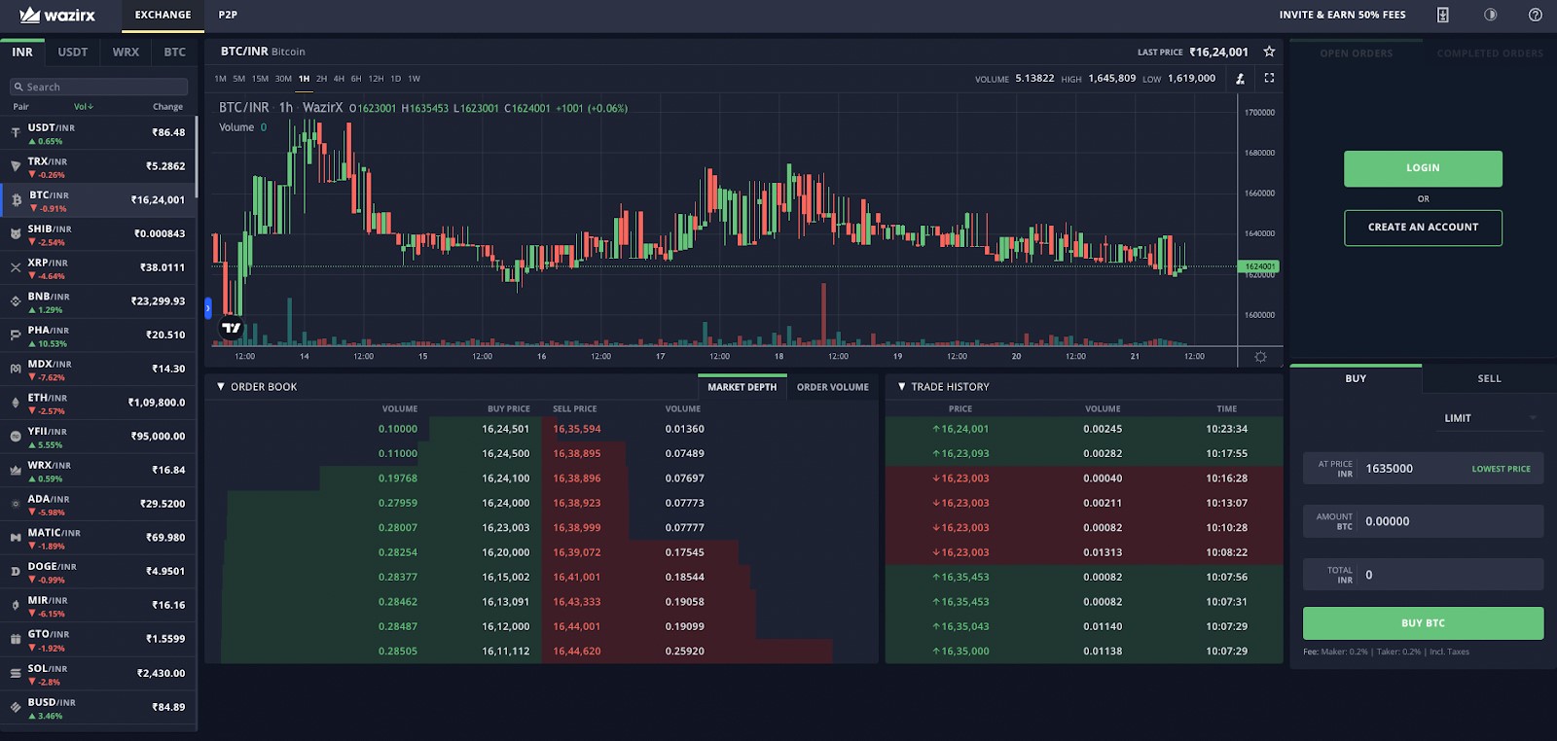The height and width of the screenshot is (741, 1557).
Task: Select USDT/INR Tether coin icon
Action: coord(16,132)
